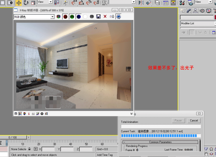This screenshot has height=157, width=216.
Task: Click the Add Time Tag field
Action: 107,155
